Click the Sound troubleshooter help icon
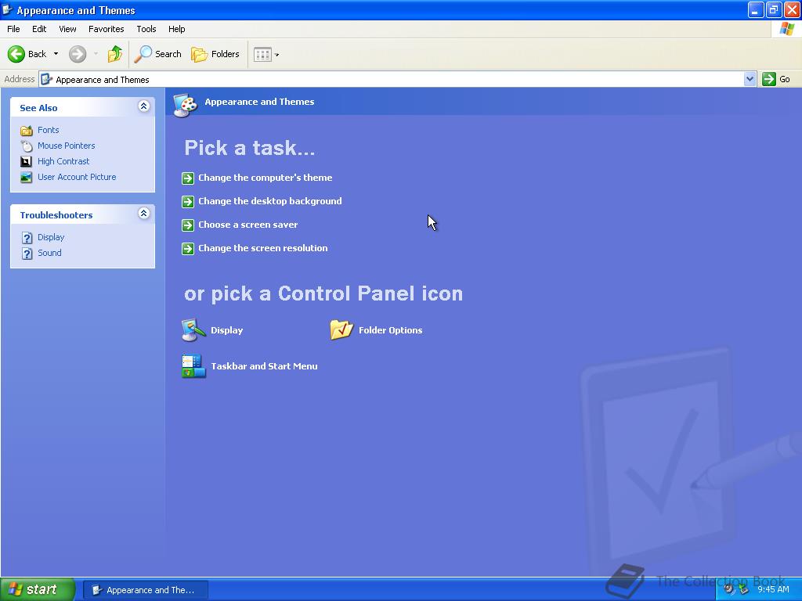 coord(27,254)
